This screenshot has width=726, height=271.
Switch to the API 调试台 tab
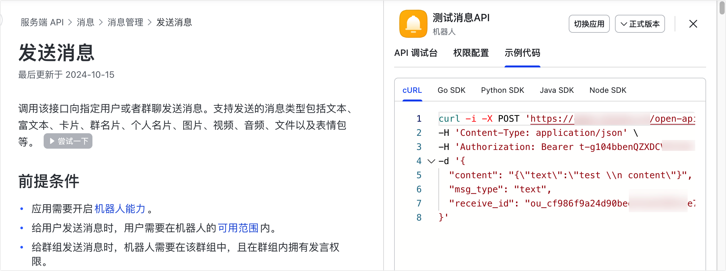tap(416, 53)
